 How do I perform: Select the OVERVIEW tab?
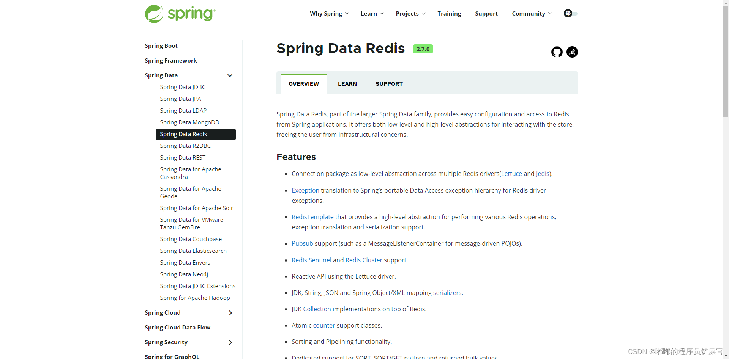304,84
